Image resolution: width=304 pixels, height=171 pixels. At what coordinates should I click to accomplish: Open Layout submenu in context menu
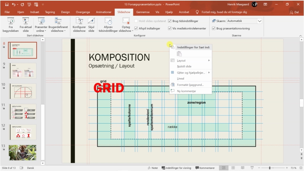191,60
